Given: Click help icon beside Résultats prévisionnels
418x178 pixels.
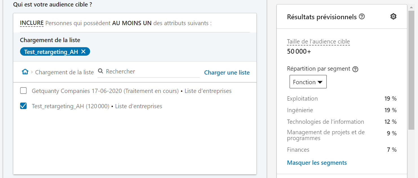Looking at the screenshot, I should [x=362, y=17].
